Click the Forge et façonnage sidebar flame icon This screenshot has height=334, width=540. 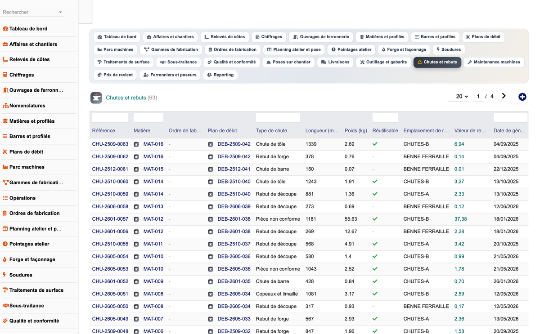pos(5,259)
